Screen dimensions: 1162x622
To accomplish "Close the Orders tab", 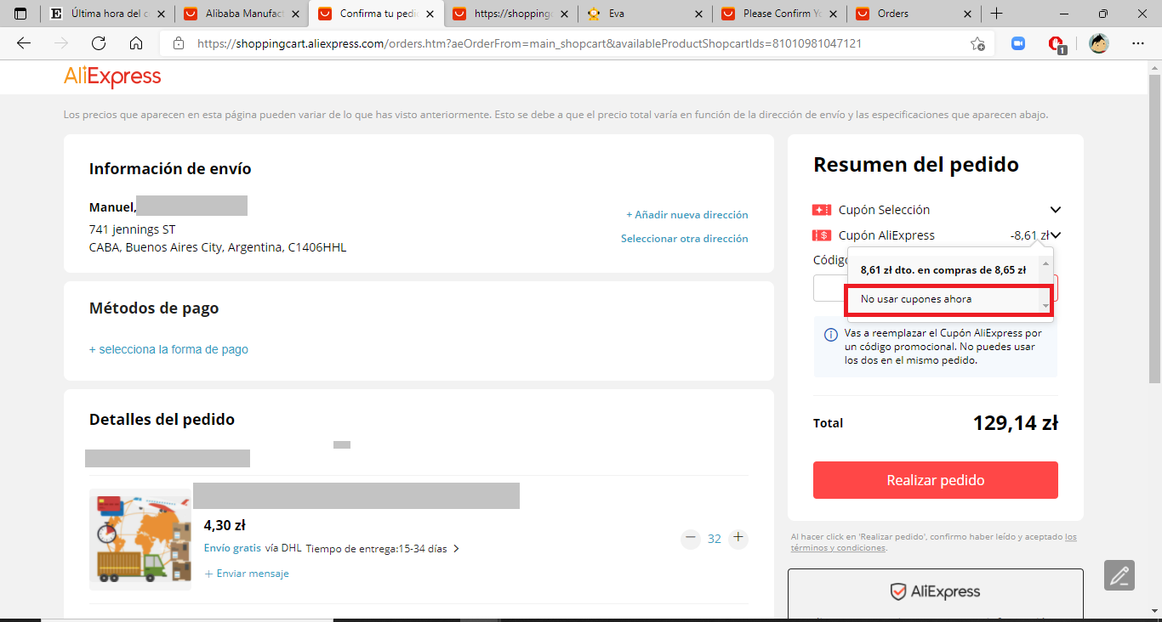I will (967, 14).
